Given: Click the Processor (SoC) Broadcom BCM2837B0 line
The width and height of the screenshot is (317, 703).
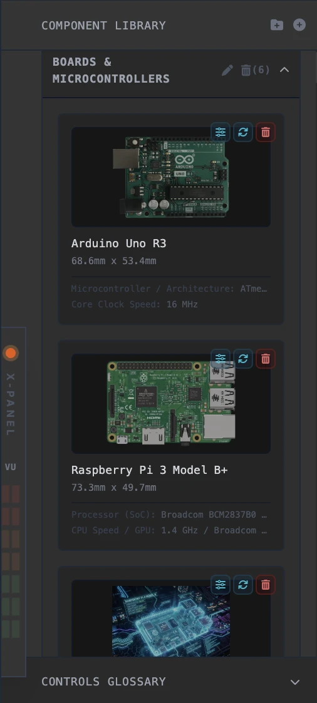Looking at the screenshot, I should pyautogui.click(x=170, y=515).
